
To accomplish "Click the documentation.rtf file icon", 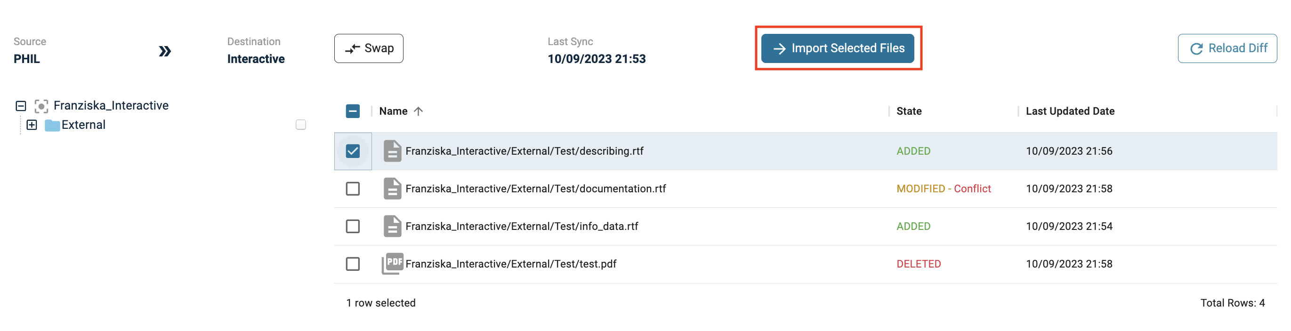I will [392, 189].
